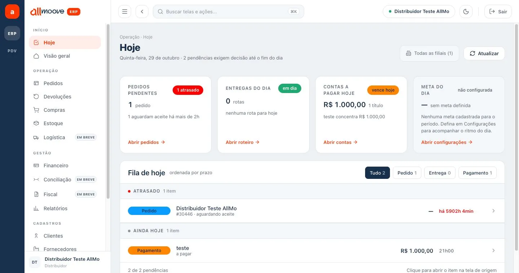Follow the 'Abrir configurações' link
Screen dimensions: 519x273
(x=447, y=142)
